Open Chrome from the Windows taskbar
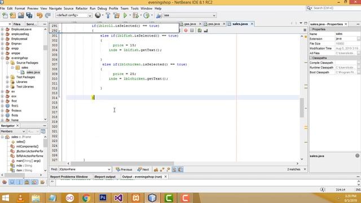The height and width of the screenshot is (203, 361). [86, 198]
